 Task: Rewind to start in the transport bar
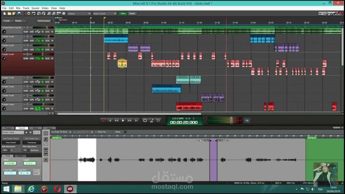[110, 120]
